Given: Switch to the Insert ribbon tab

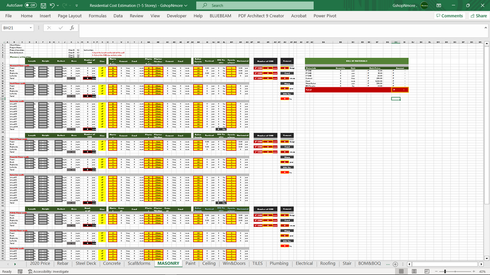Looking at the screenshot, I should click(45, 16).
